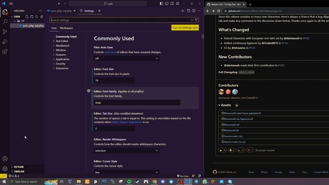329x185 pixels.
Task: Click the Search settings field
Action: click(124, 20)
